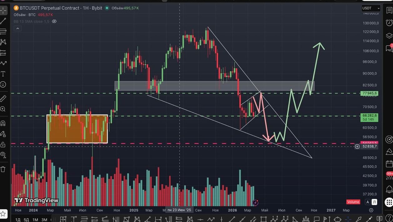Toggle magnet mode for drawings
The height and width of the screenshot is (222, 393).
3,123
